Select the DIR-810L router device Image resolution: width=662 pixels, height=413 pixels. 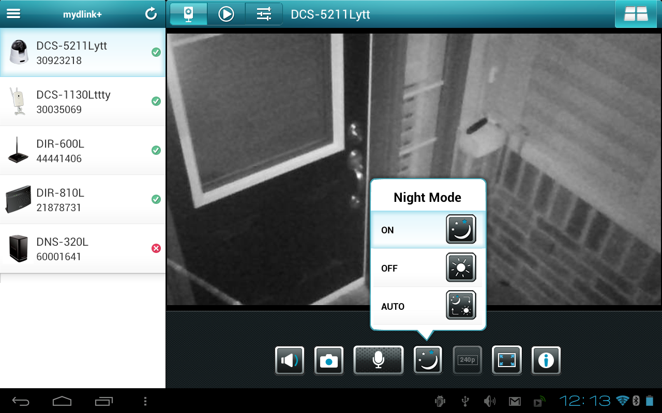83,199
